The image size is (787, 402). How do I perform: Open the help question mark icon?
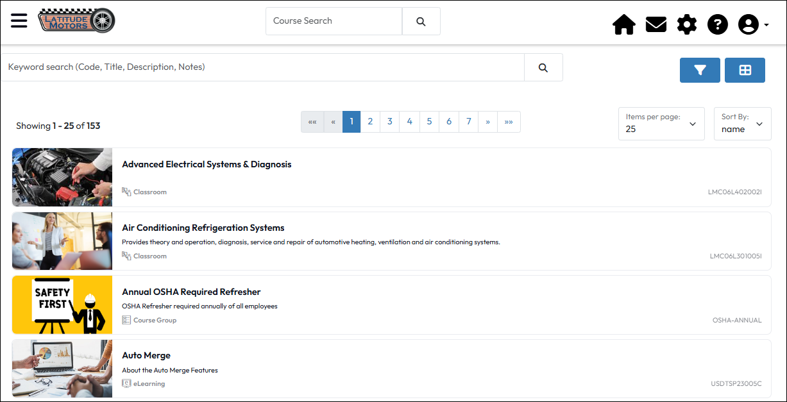point(717,25)
